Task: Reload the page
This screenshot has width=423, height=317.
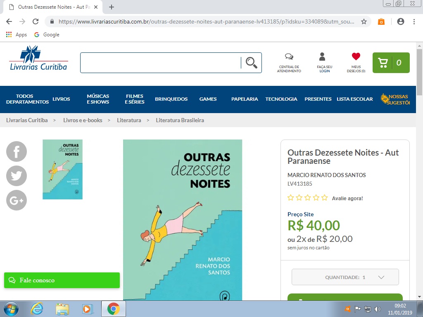Action: click(x=36, y=21)
